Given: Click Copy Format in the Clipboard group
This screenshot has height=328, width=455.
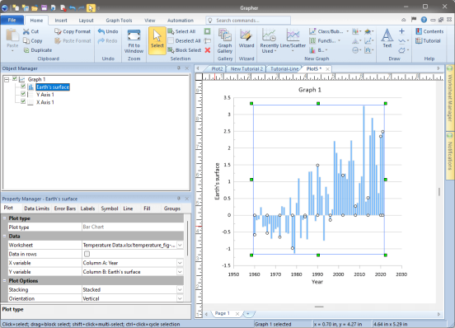Looking at the screenshot, I should (73, 31).
